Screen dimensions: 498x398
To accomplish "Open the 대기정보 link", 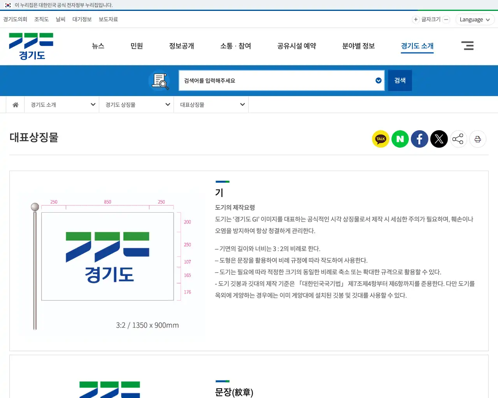I will [x=82, y=19].
